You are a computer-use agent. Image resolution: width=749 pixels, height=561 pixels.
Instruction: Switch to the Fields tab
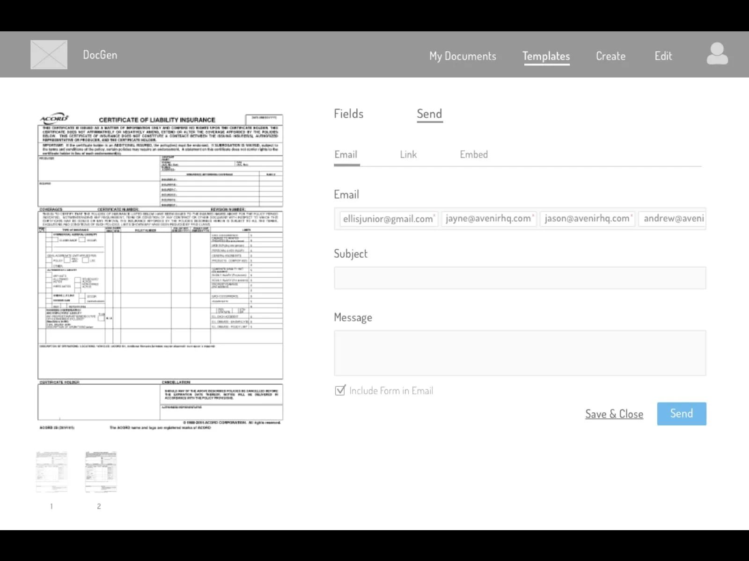348,114
